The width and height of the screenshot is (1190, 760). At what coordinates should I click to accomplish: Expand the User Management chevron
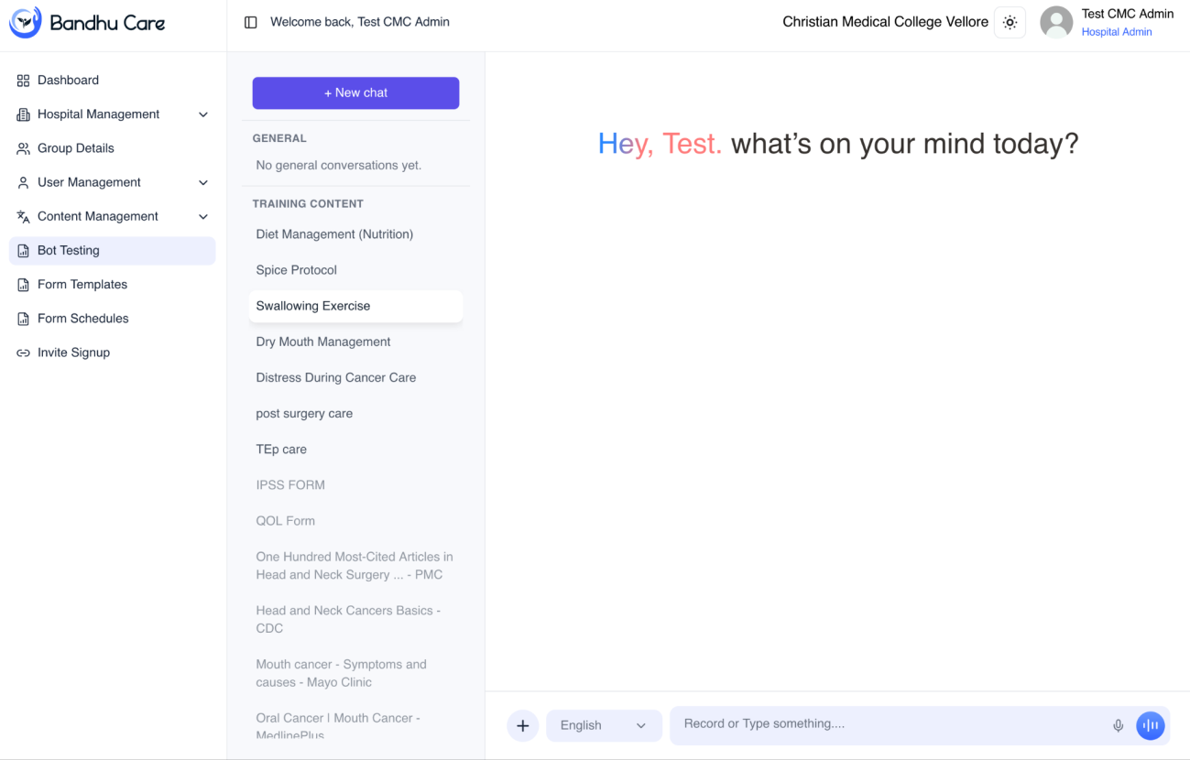(203, 182)
